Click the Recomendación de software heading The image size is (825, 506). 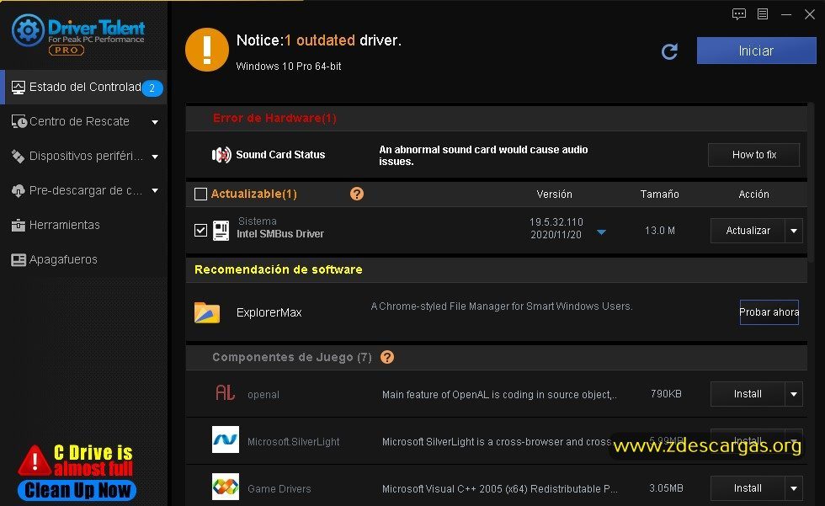[279, 269]
